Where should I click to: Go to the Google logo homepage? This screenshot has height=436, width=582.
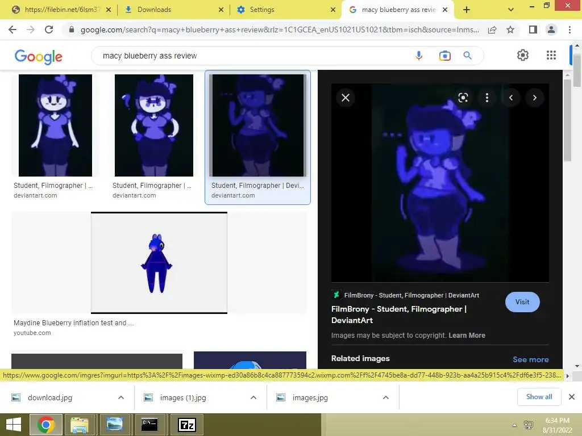point(39,56)
